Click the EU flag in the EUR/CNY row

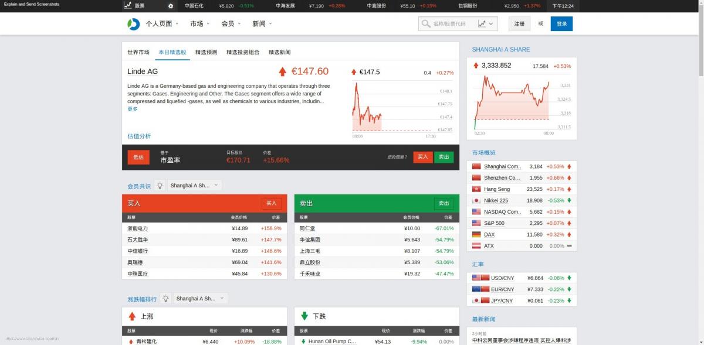[476, 289]
